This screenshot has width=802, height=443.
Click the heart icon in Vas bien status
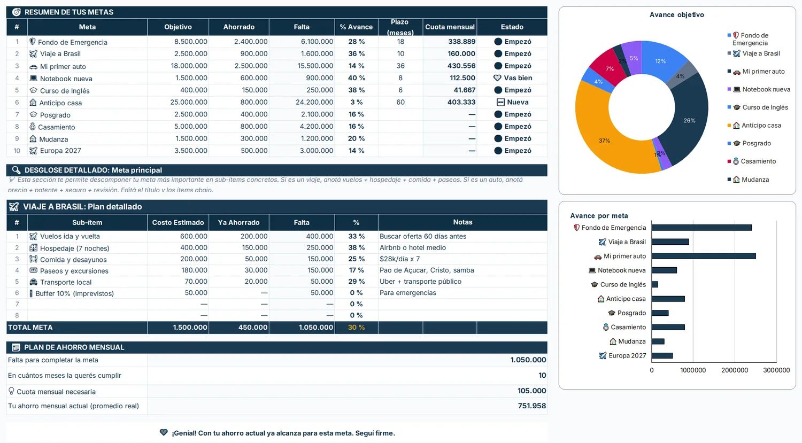[497, 78]
